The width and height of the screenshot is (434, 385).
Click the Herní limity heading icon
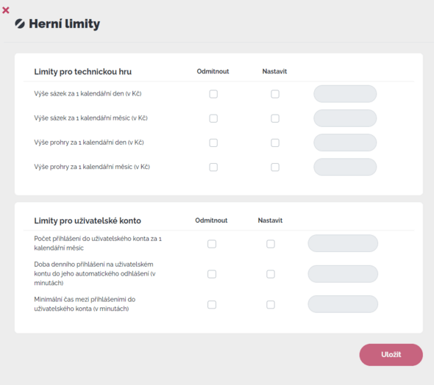click(20, 24)
